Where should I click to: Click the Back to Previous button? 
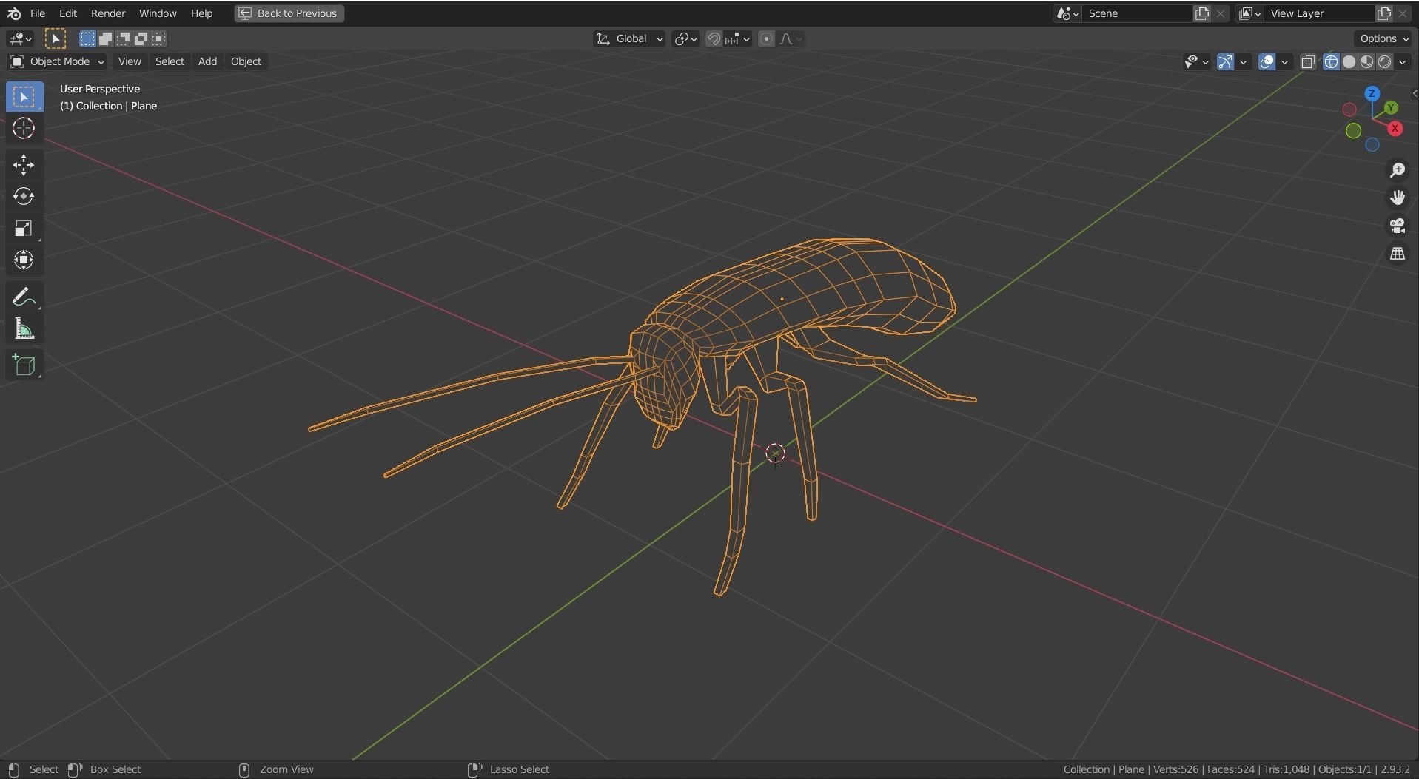coord(288,13)
